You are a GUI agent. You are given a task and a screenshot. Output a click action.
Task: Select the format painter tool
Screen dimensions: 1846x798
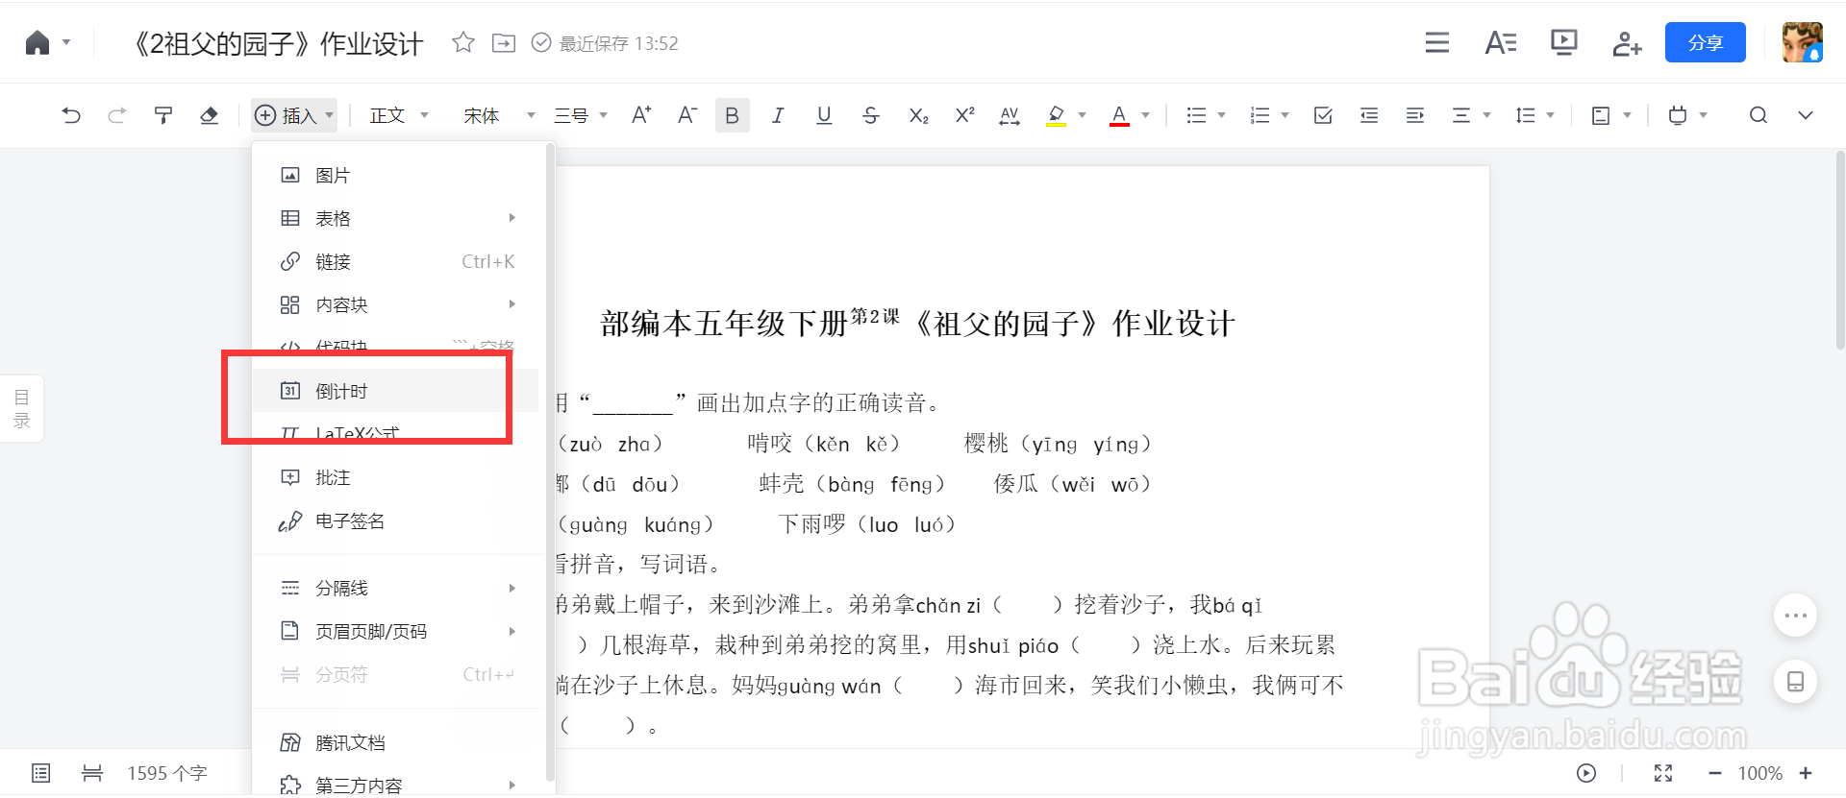point(163,115)
